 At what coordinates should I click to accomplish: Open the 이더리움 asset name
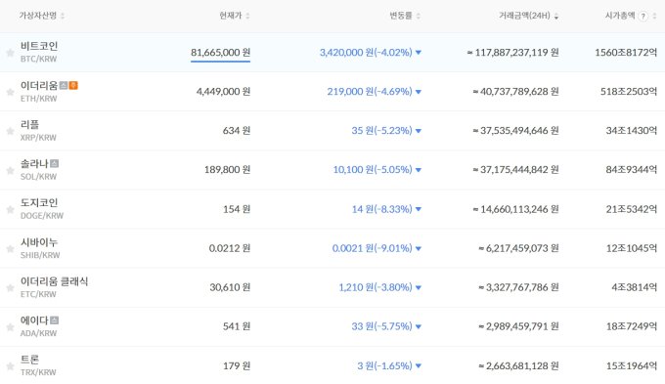(x=39, y=85)
